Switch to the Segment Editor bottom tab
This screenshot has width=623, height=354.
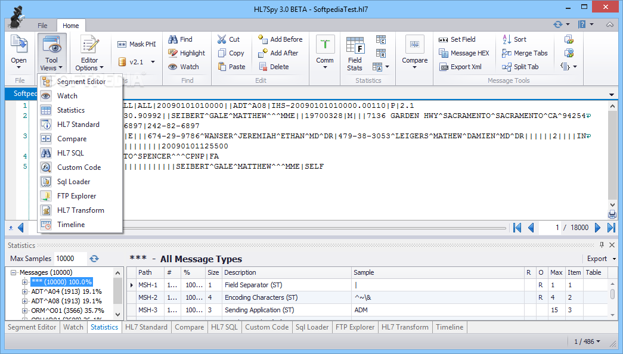click(32, 327)
